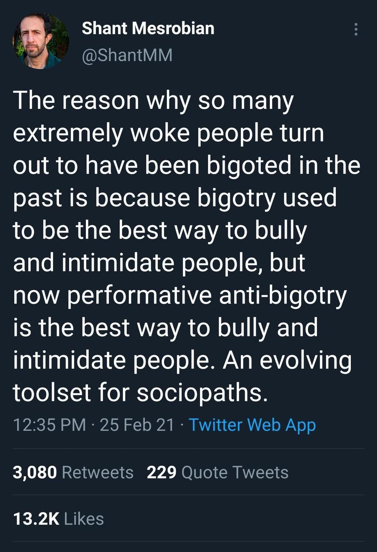Screen dimensions: 377x552
Task: Select the 25 Feb 21 date
Action: pyautogui.click(x=137, y=424)
